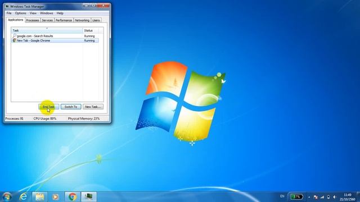Show hidden tray icons arrow

tap(309, 197)
